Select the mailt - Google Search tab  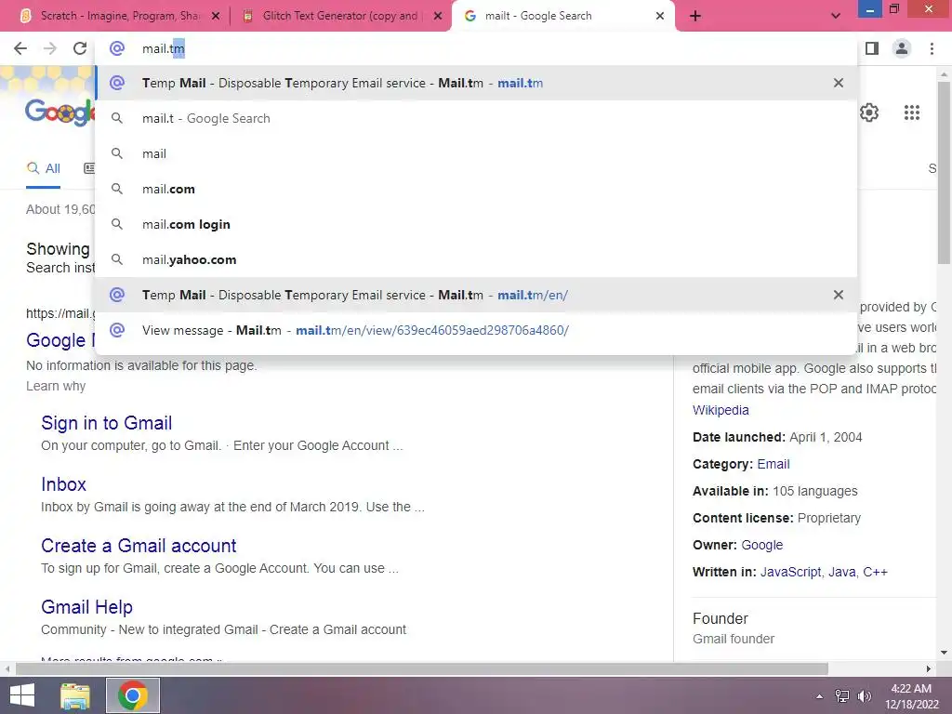562,16
